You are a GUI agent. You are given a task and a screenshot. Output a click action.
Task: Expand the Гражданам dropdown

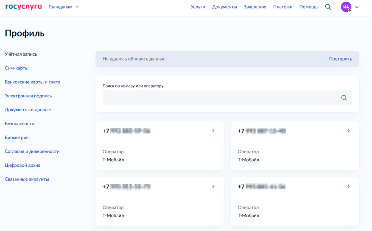pos(64,7)
